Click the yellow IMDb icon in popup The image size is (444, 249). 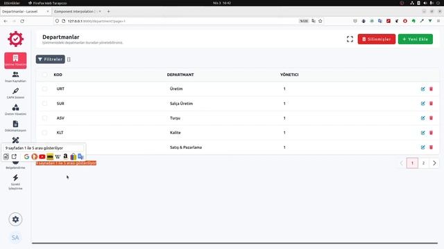pos(50,156)
